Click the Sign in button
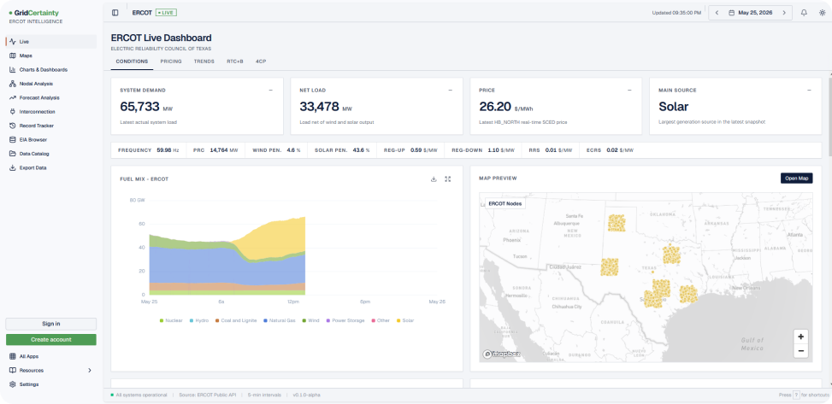The image size is (832, 404). (51, 324)
